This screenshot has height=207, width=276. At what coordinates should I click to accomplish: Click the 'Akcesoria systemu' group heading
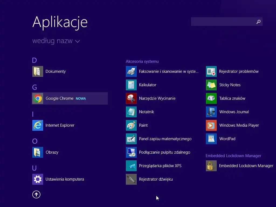[142, 61]
